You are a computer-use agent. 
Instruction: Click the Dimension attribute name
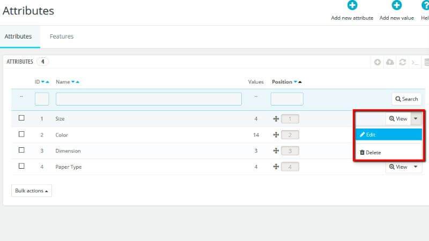click(68, 151)
